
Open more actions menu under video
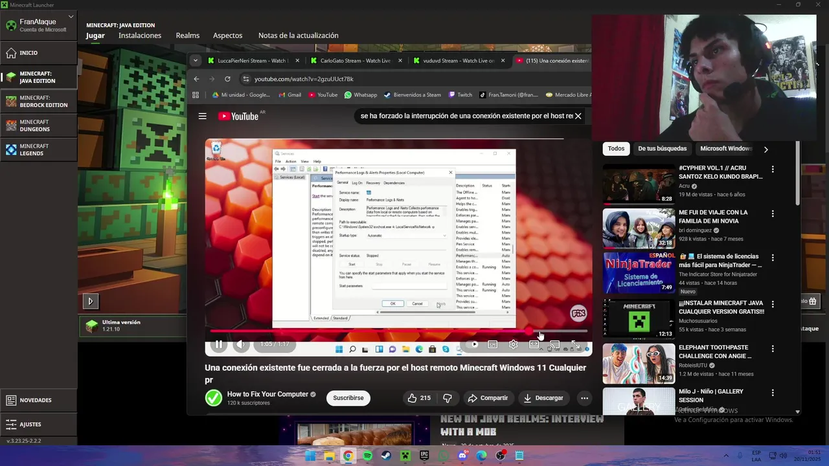click(x=584, y=398)
